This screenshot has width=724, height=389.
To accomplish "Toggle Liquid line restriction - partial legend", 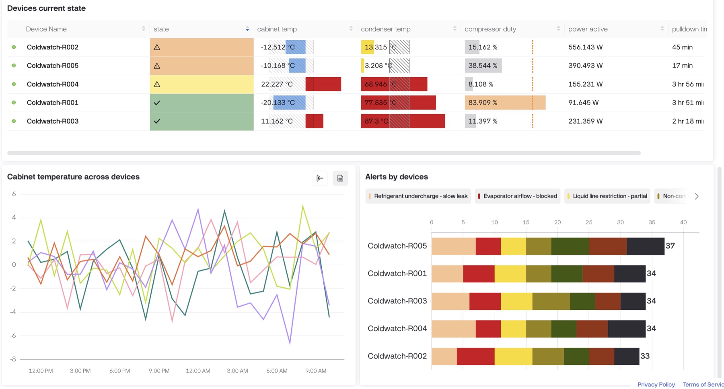I will click(x=607, y=196).
